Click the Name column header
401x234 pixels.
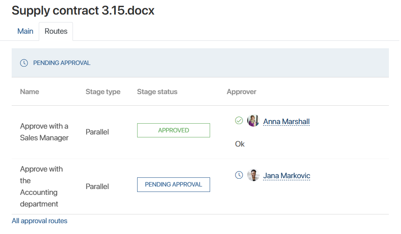[x=30, y=92]
